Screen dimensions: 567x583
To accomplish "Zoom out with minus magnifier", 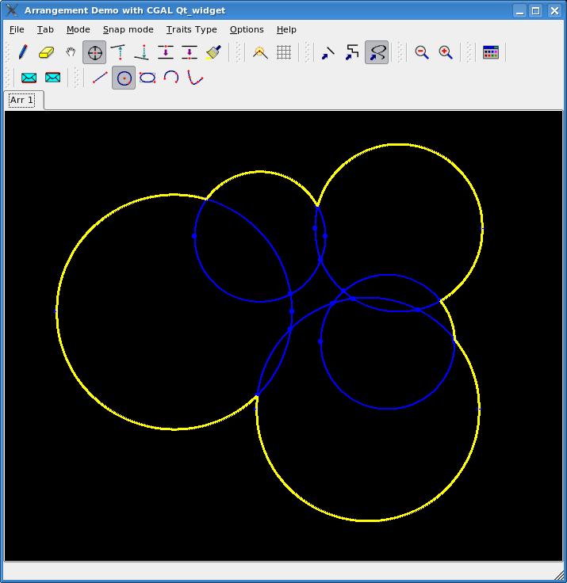I will 422,53.
